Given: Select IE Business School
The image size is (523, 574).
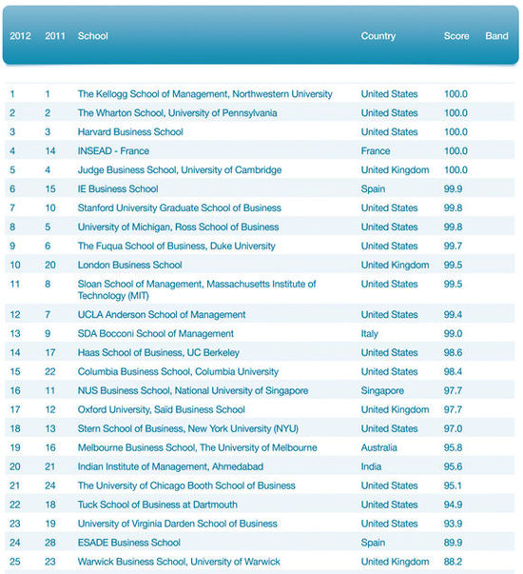Looking at the screenshot, I should [118, 188].
